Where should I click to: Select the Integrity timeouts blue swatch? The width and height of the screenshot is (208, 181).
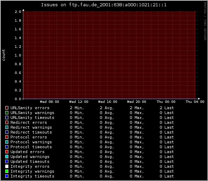(7, 176)
